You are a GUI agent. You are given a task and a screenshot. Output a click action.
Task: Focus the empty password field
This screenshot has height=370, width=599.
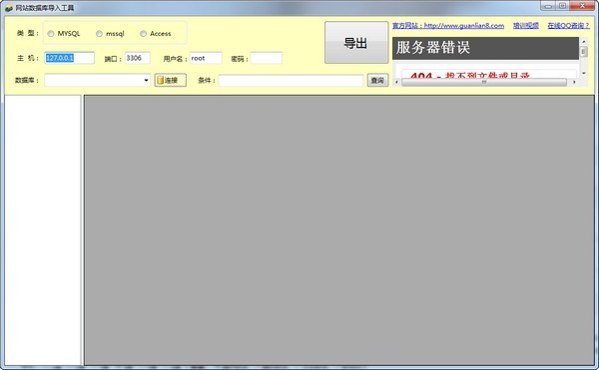pyautogui.click(x=267, y=58)
